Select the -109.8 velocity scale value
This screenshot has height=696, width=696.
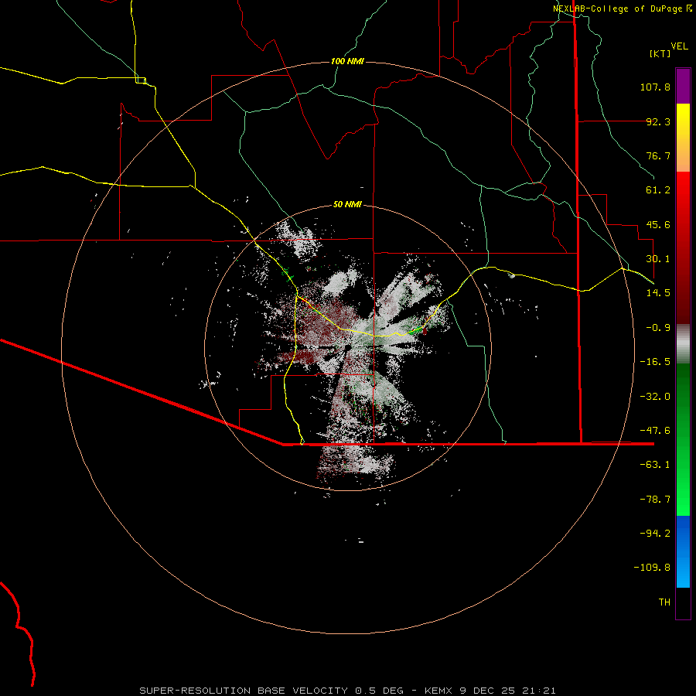coord(652,568)
